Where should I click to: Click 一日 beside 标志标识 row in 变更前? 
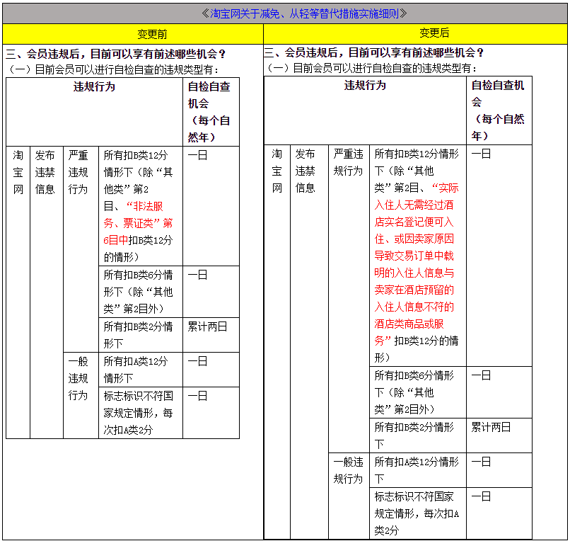197,396
